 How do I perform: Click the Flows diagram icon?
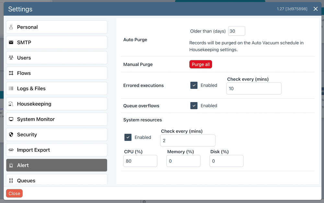(x=11, y=73)
